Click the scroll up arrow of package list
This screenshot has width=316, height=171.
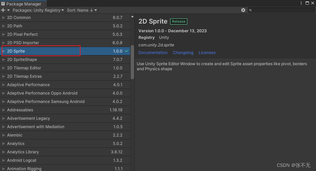132,16
